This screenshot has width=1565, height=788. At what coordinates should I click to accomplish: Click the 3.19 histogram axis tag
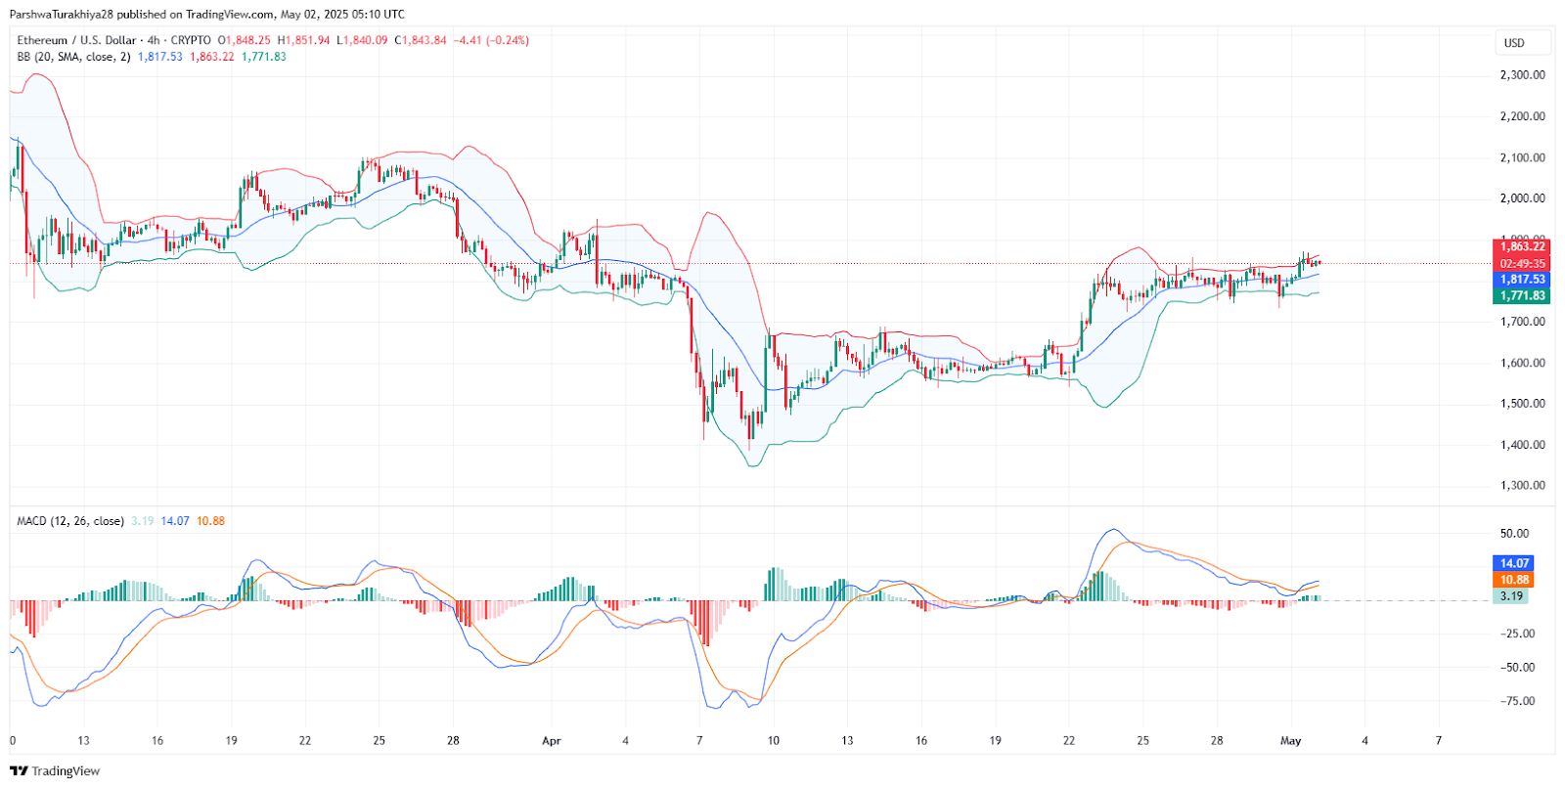tap(1511, 596)
